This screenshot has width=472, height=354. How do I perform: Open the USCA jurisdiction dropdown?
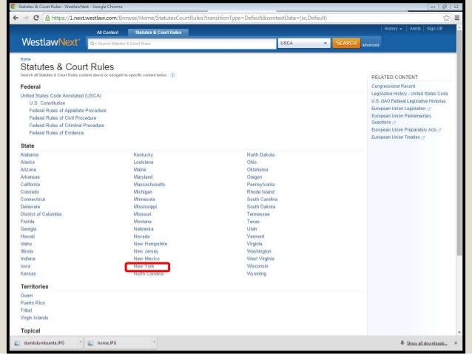pyautogui.click(x=304, y=44)
